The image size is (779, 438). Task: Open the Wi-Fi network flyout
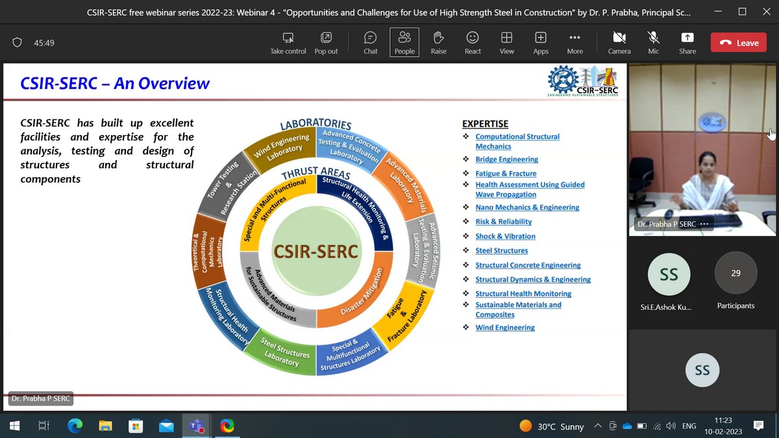pos(657,426)
